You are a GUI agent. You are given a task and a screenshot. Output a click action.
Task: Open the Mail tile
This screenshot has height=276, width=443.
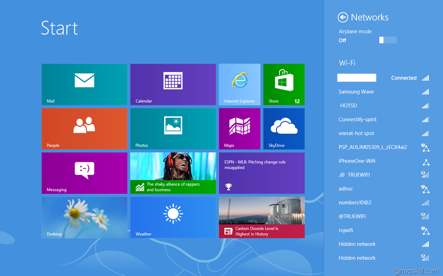(84, 84)
